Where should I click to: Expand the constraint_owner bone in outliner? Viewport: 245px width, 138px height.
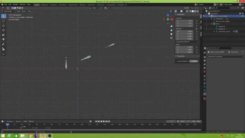coord(214,31)
